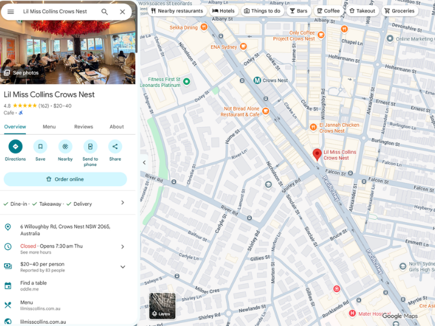Click Not Bread Alone Restaurant marker
This screenshot has width=435, height=326.
(x=265, y=111)
